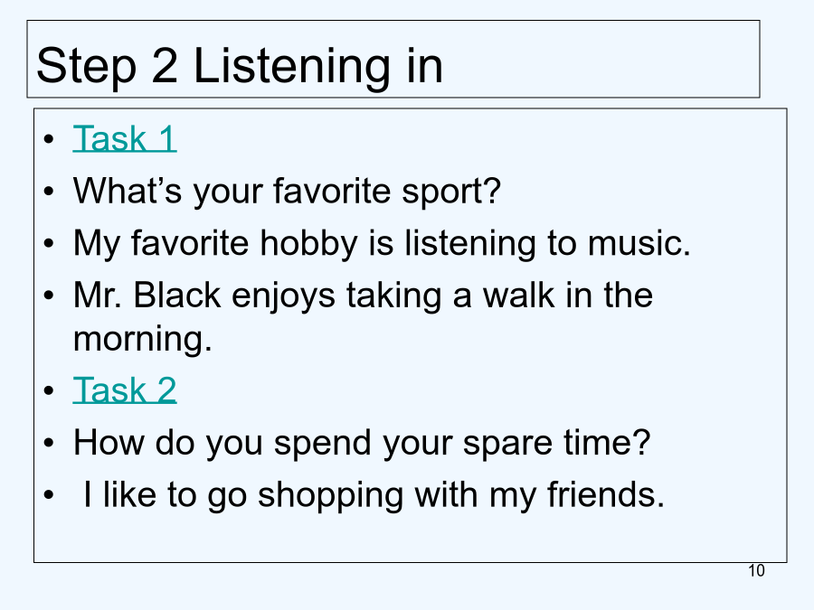The image size is (814, 610).
Task: Click the line 'What's your favorite sport?'
Action: coord(287,192)
